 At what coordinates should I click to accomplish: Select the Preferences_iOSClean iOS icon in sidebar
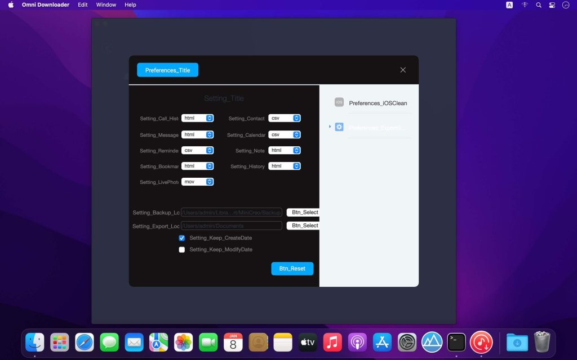click(x=339, y=102)
